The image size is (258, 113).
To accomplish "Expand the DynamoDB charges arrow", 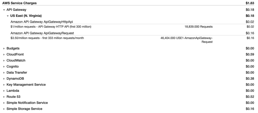I will click(4, 79).
